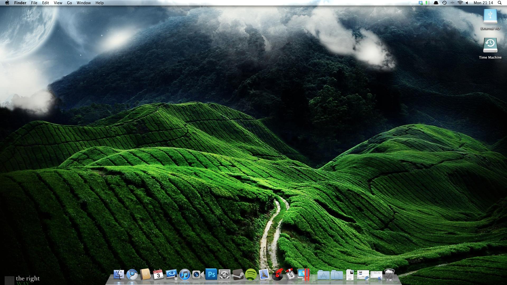Select the External HD desktop drive
Image resolution: width=507 pixels, height=285 pixels.
tap(490, 17)
